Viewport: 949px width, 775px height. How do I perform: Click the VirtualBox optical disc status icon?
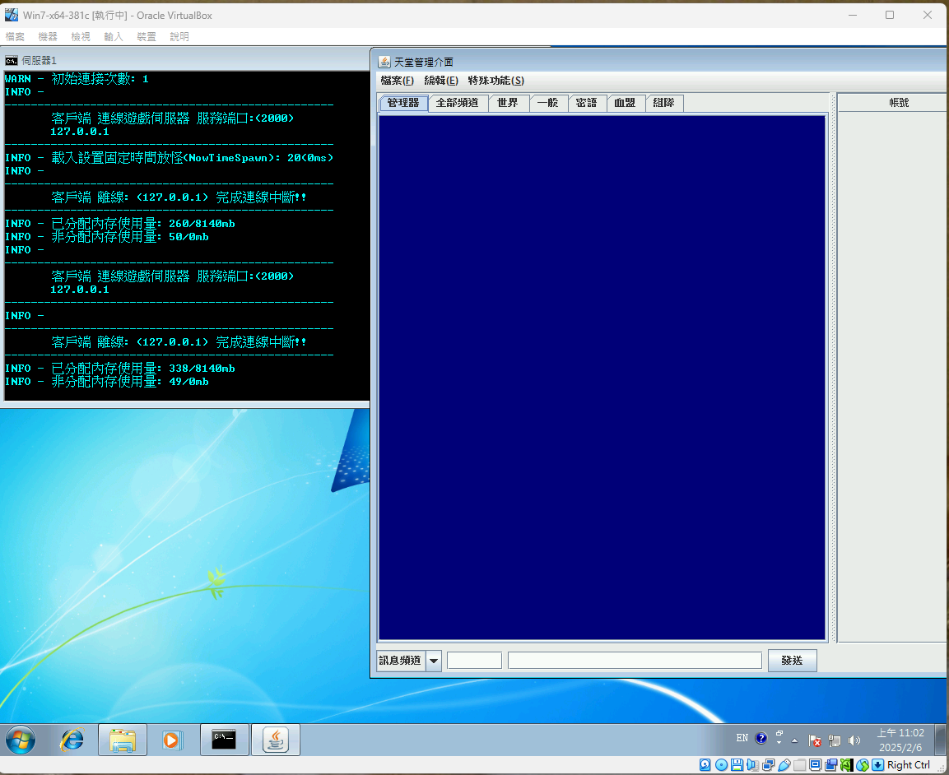[x=721, y=764]
